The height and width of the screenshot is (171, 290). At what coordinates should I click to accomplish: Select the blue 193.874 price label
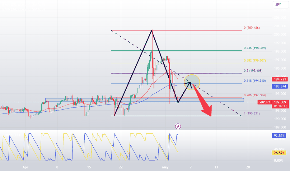click(x=280, y=86)
